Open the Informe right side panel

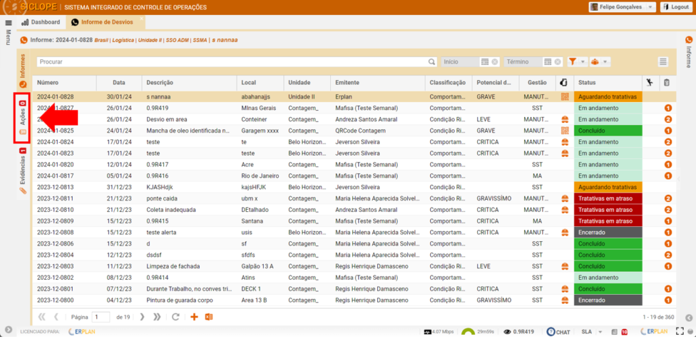click(x=689, y=52)
